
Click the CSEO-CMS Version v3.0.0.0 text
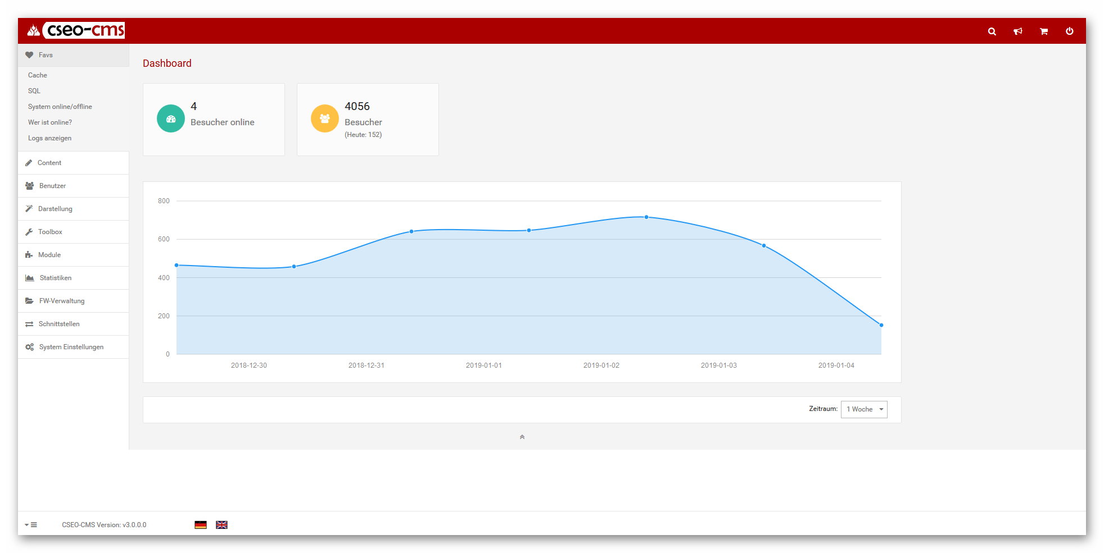tap(104, 525)
